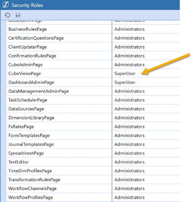Click Administrators value for BusinessRulesPage
Image resolution: width=191 pixels, height=202 pixels.
tap(130, 29)
